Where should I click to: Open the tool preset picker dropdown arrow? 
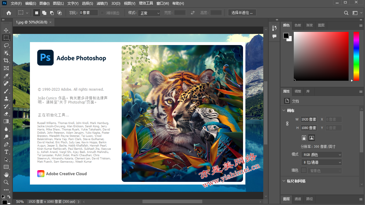(x=27, y=13)
